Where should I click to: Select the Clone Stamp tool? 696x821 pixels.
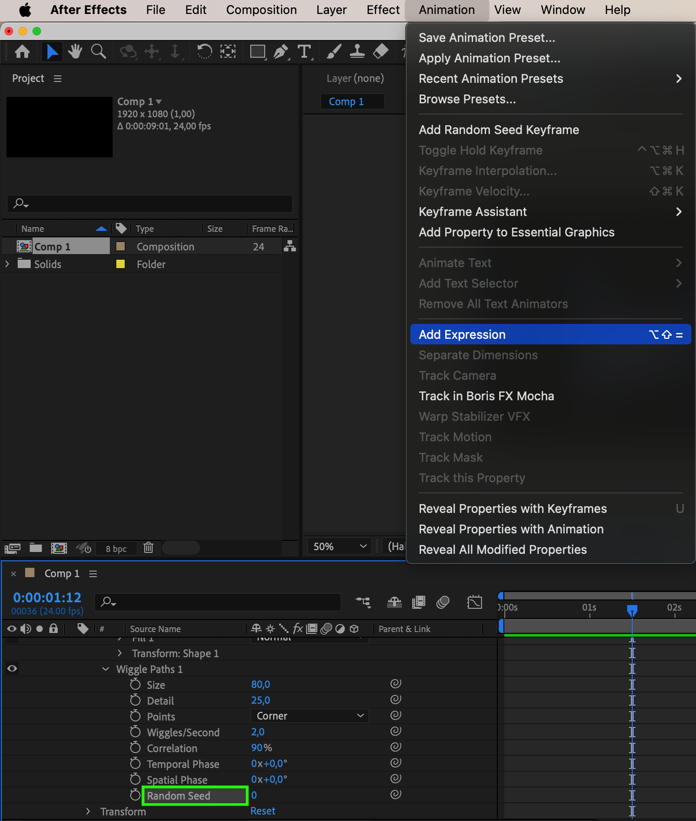(357, 51)
